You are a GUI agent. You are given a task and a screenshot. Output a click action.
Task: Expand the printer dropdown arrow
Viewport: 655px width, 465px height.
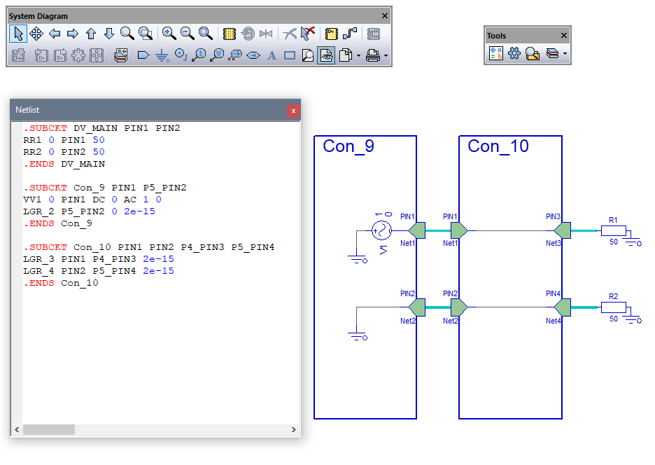386,55
